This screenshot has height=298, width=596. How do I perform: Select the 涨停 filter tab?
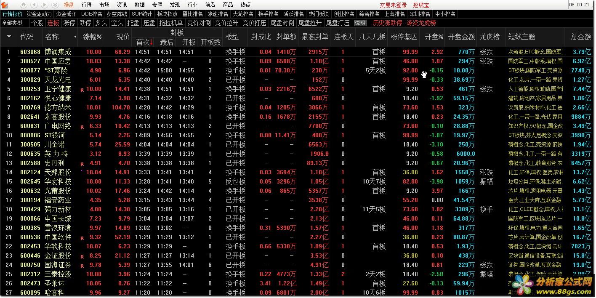[69, 23]
